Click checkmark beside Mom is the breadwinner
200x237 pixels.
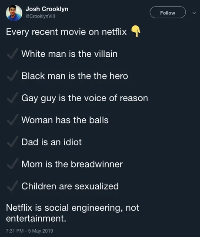(13, 164)
